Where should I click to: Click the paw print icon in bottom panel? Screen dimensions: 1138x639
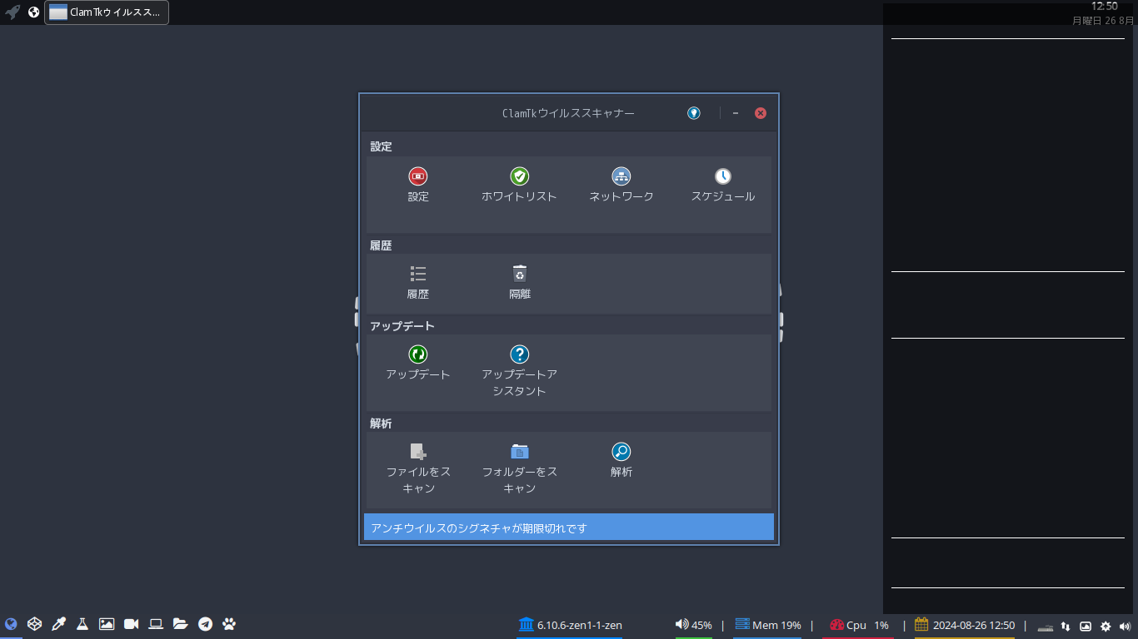pos(229,624)
